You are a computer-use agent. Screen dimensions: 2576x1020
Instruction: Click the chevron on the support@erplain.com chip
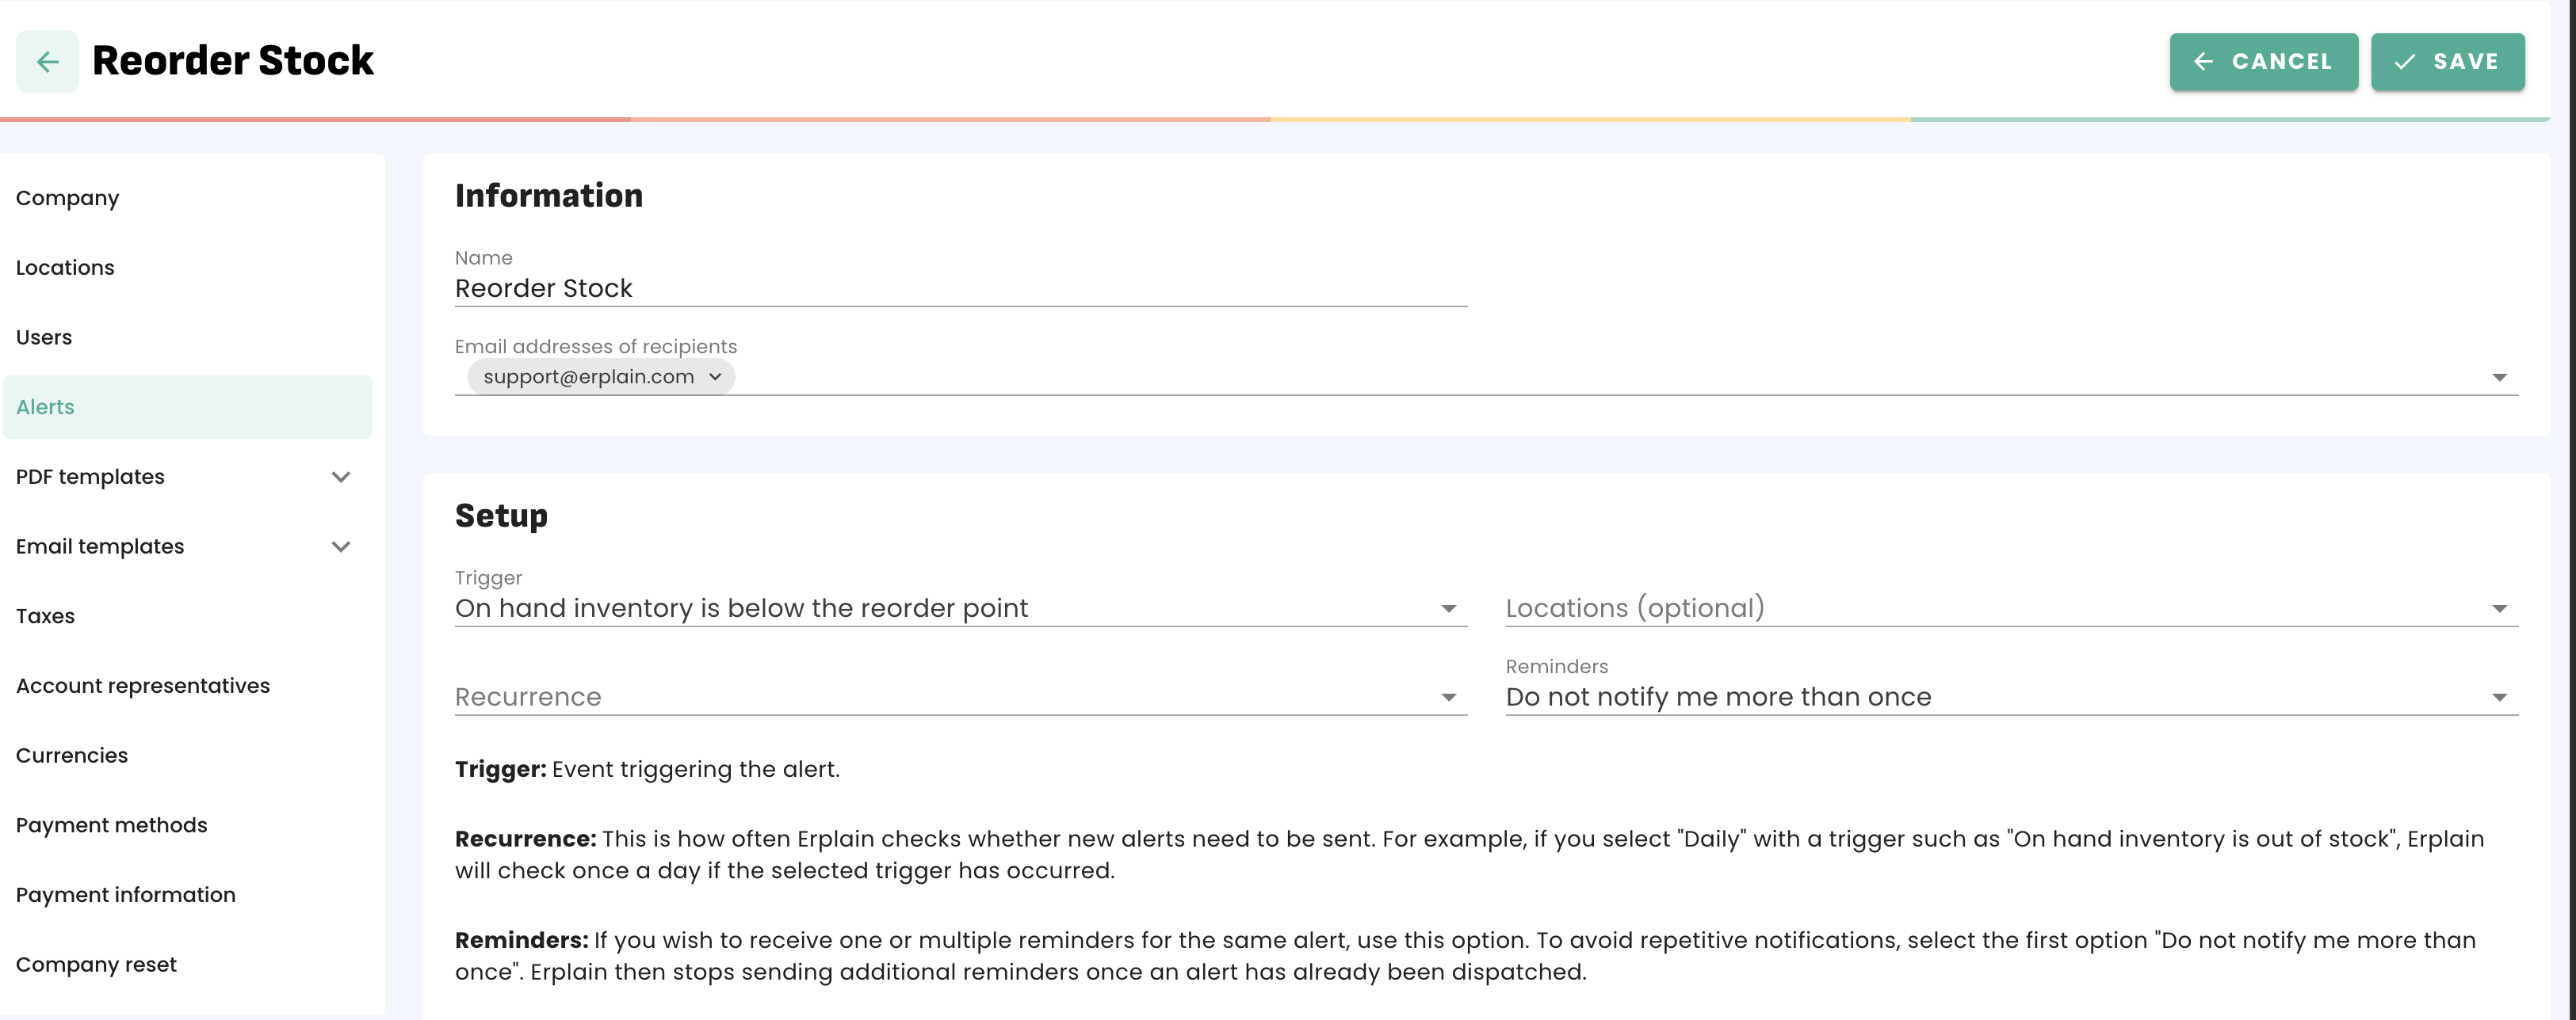(715, 377)
